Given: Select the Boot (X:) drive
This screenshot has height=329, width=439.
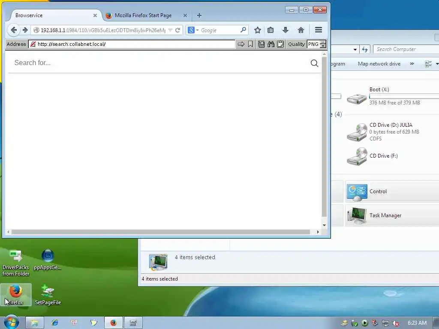Looking at the screenshot, I should point(392,96).
